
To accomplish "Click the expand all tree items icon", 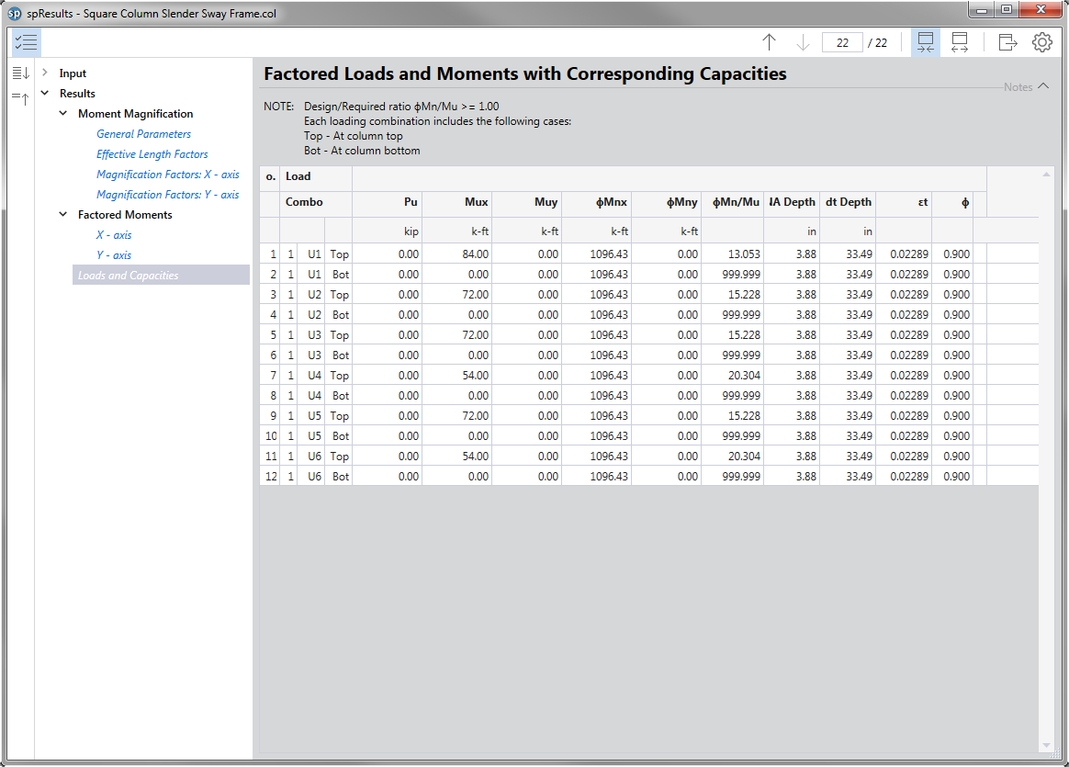I will click(x=21, y=73).
